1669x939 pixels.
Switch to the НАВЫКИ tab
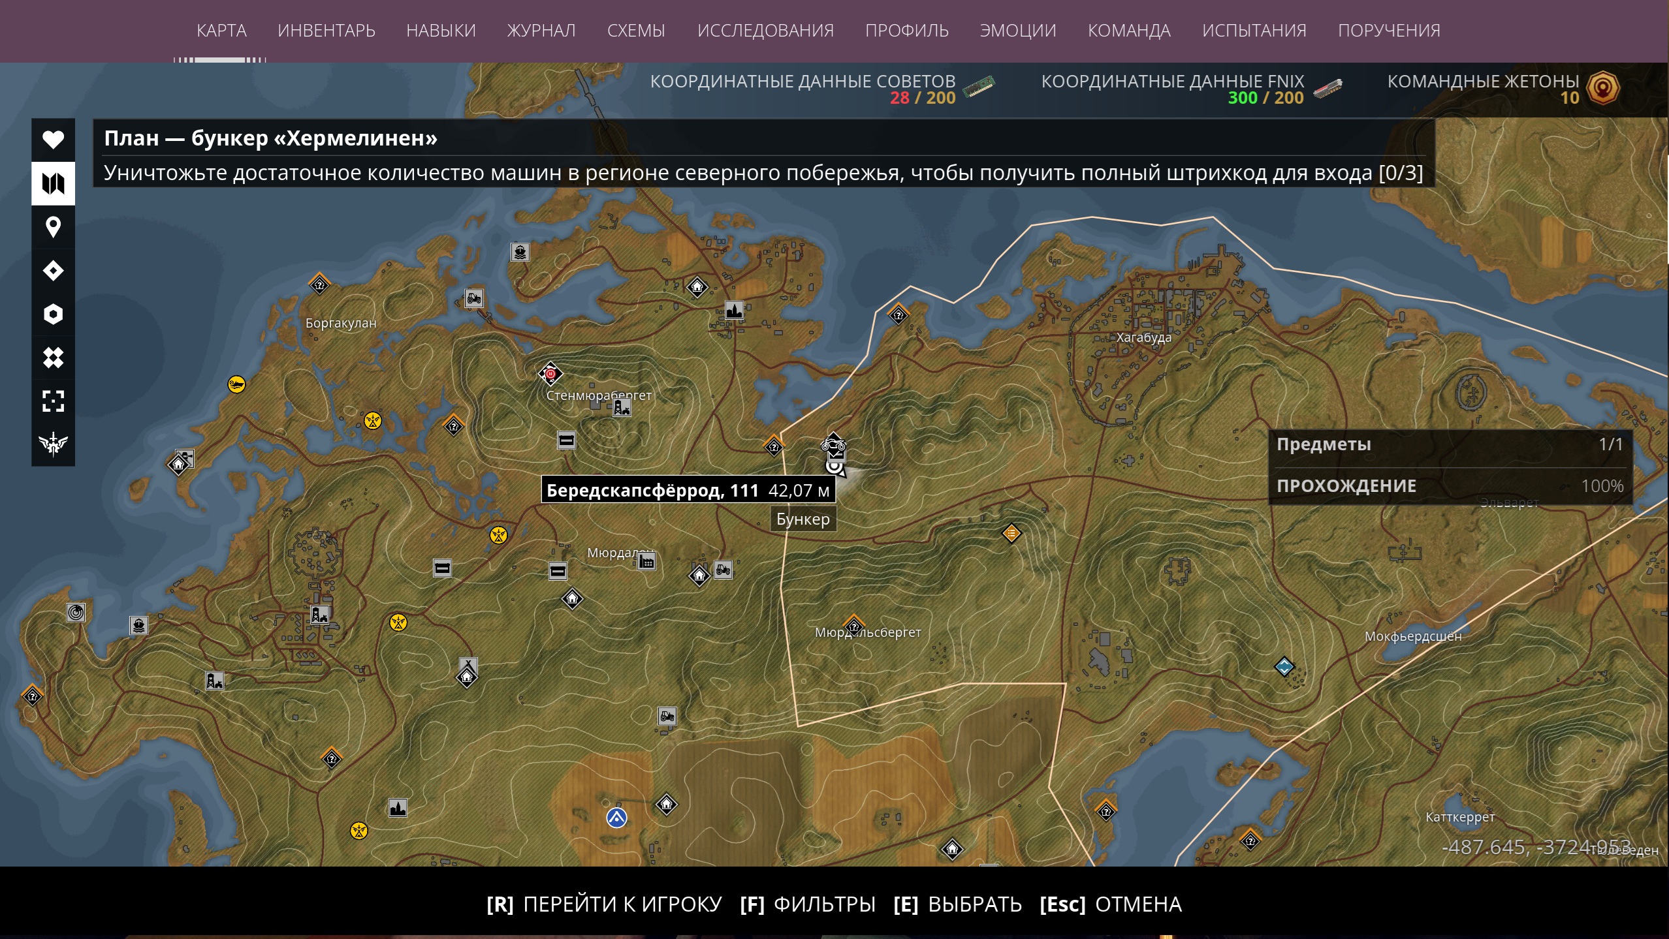point(441,31)
